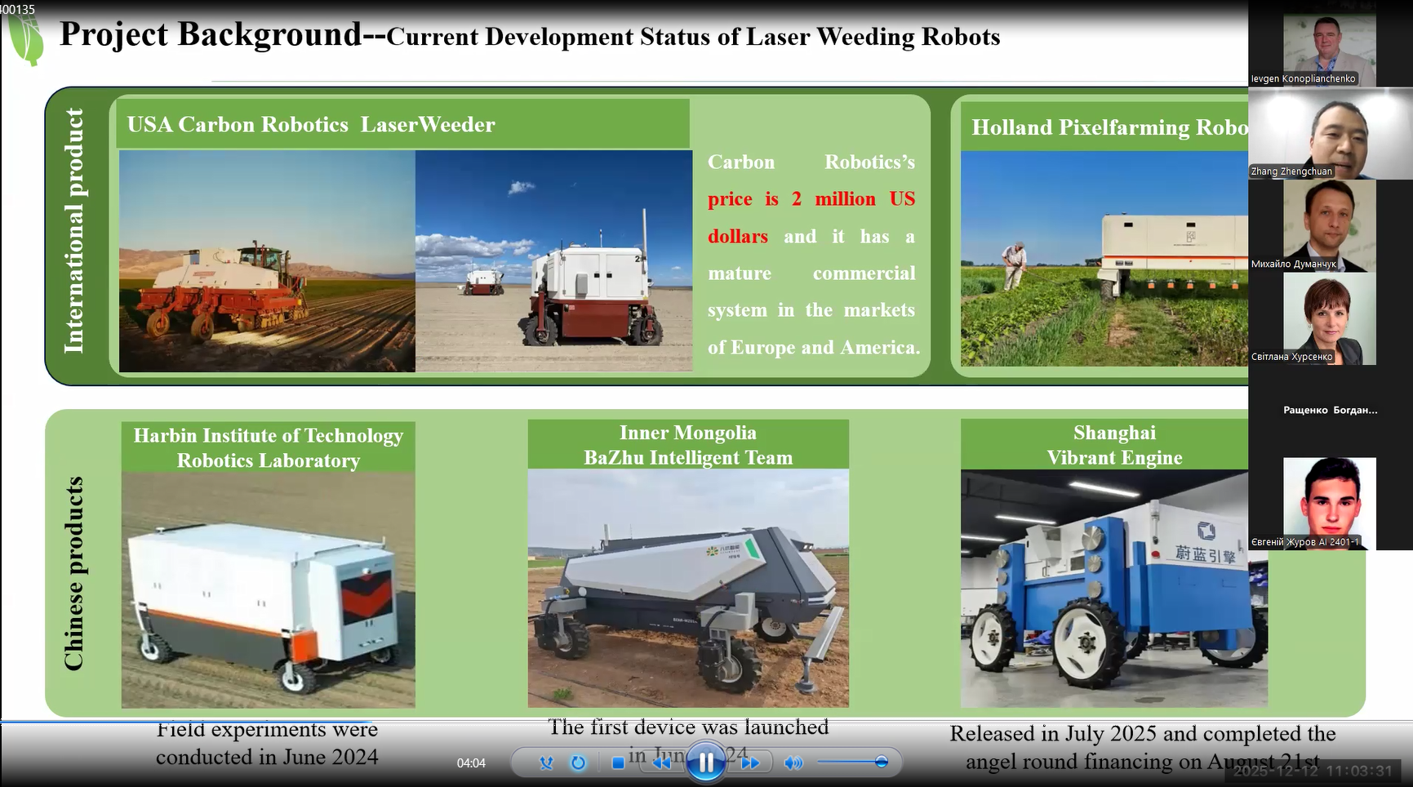This screenshot has width=1413, height=787.
Task: Turn on shuffle in the player controls
Action: tap(546, 763)
